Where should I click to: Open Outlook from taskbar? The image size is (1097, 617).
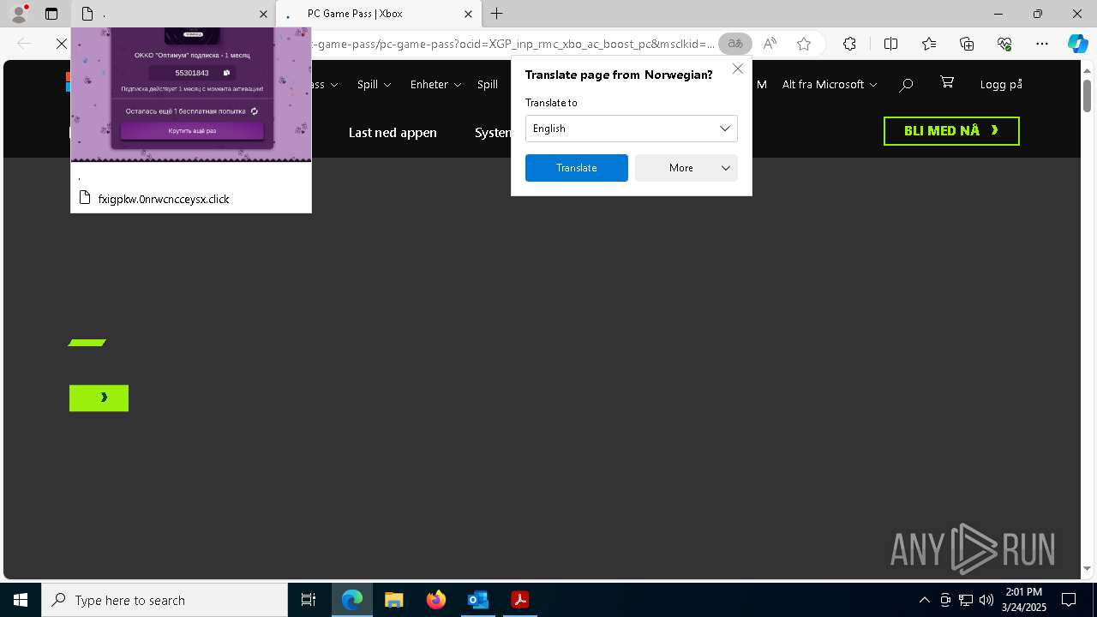click(477, 600)
